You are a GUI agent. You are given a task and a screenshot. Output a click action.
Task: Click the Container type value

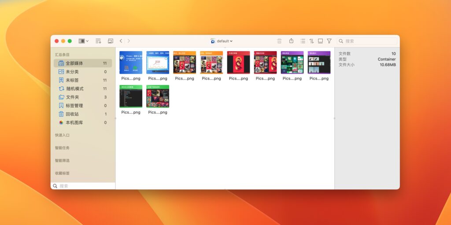coord(387,59)
